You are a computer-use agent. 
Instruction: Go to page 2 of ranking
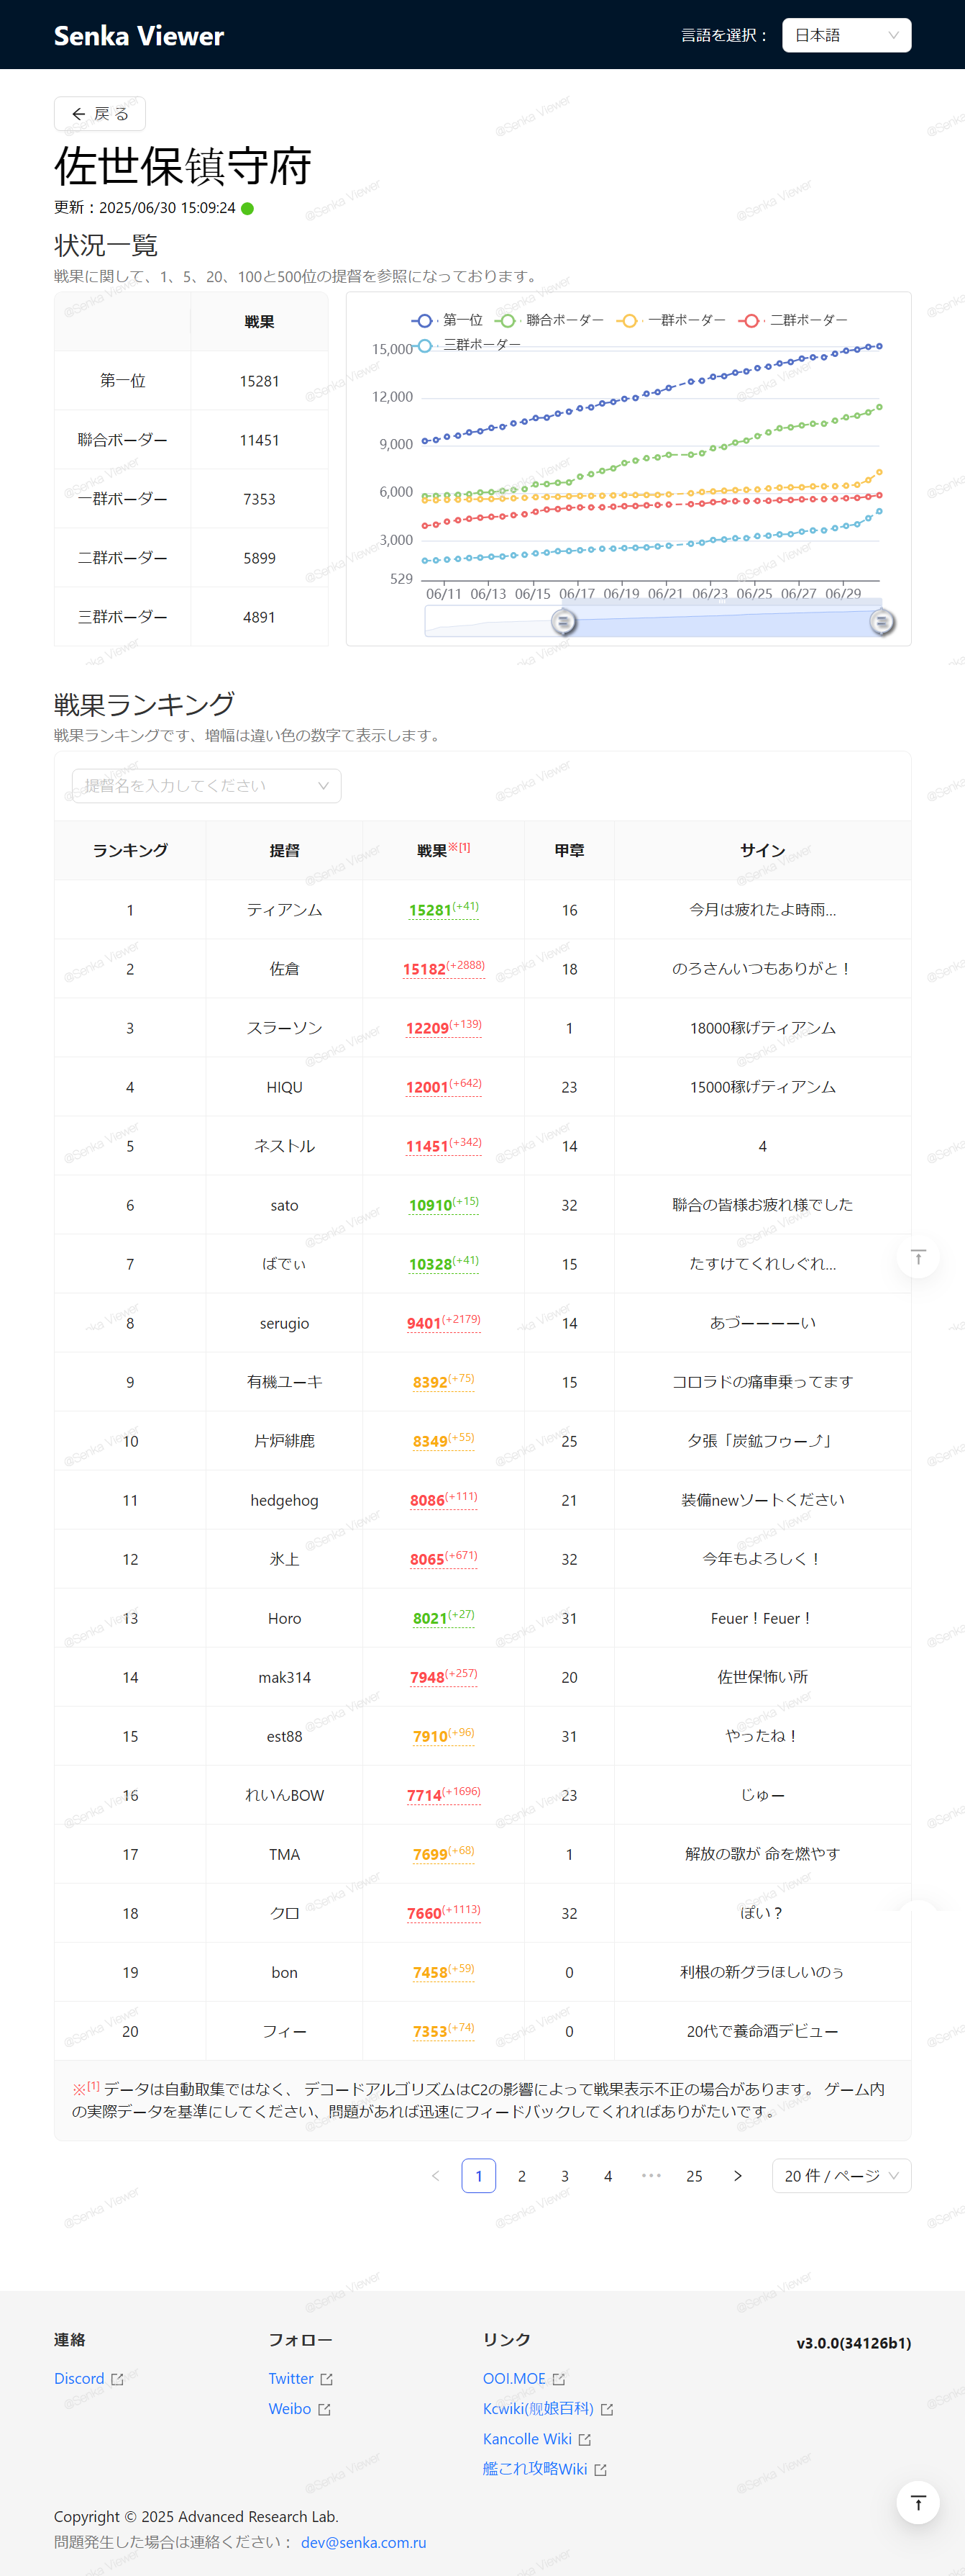tap(521, 2176)
